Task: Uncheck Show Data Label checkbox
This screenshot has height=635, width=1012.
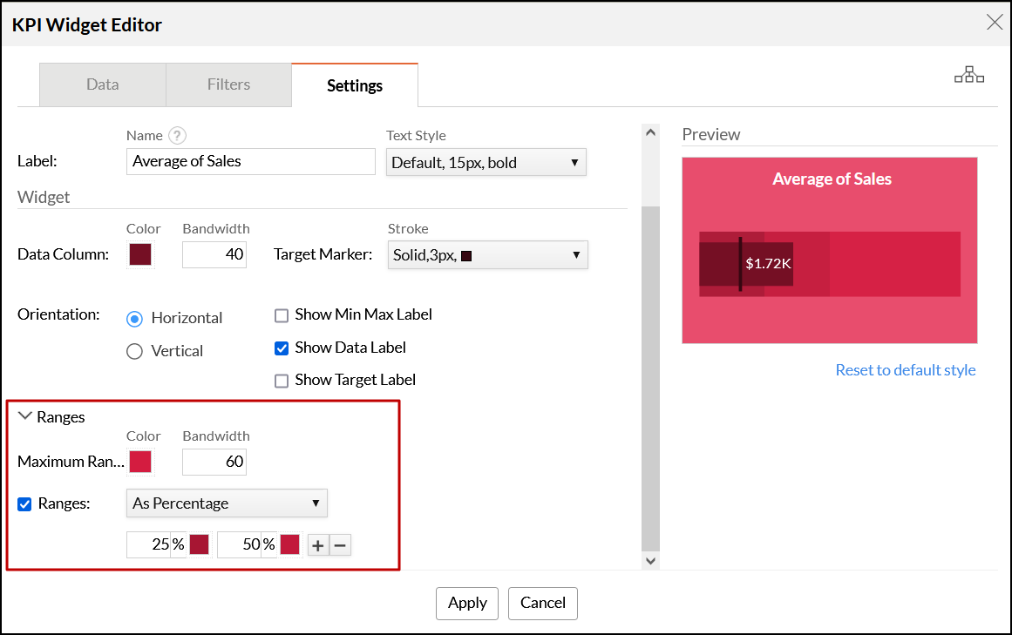Action: [282, 348]
